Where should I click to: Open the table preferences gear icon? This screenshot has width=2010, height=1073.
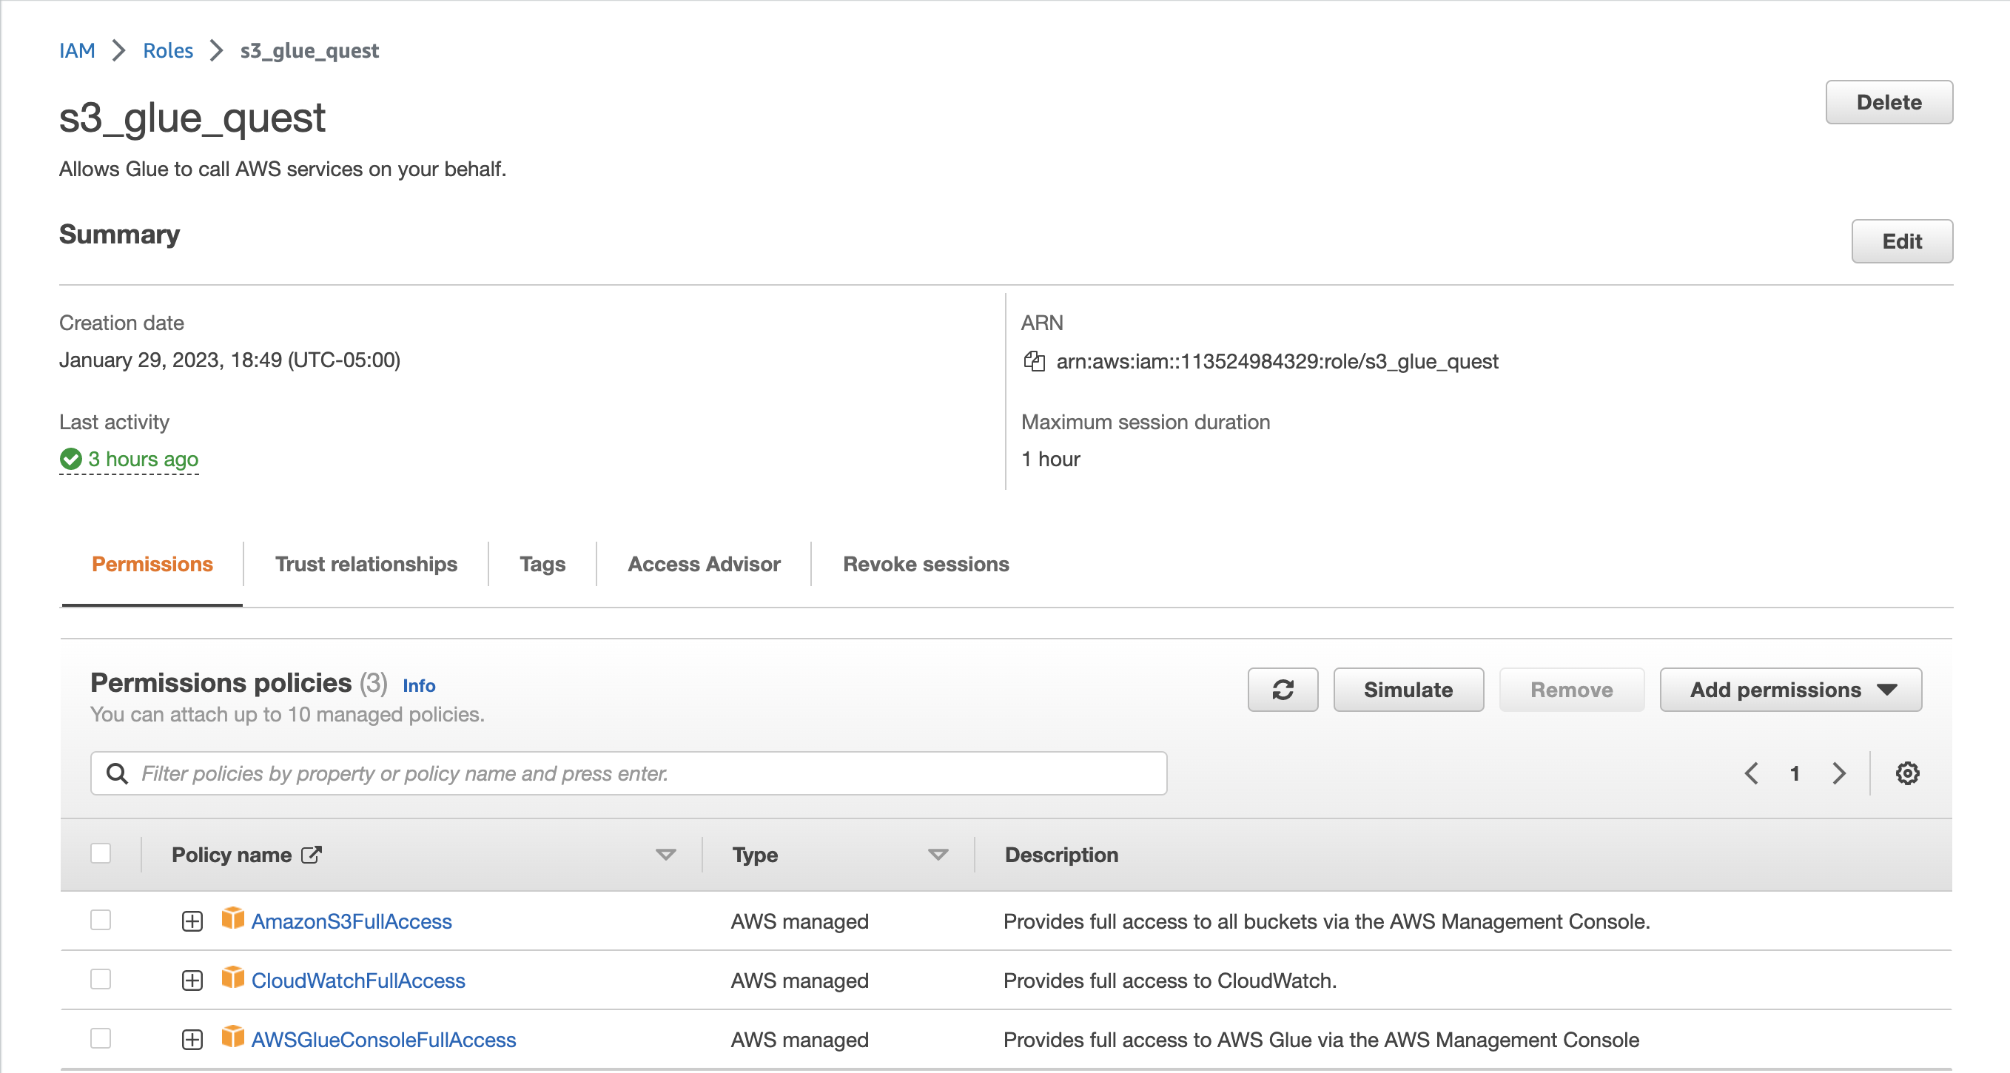coord(1907,773)
